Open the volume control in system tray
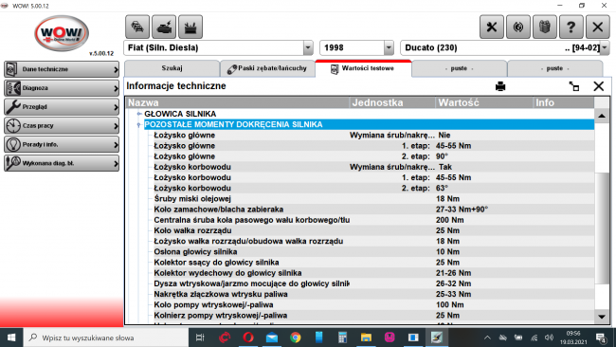Image resolution: width=616 pixels, height=347 pixels. point(550,338)
